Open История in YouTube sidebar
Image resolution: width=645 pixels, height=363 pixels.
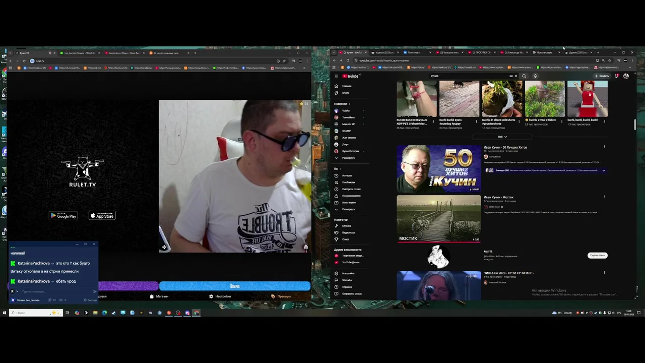click(351, 175)
